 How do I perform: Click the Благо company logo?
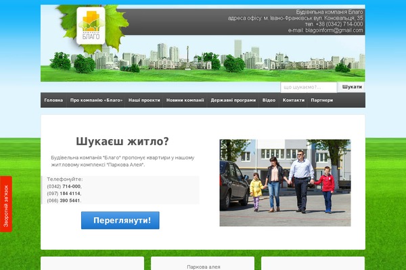(91, 26)
